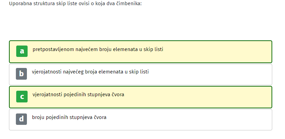Deselect answer 'pretpostavljenom najvećem broju elemenata u skip listi'
The image size is (285, 139).
[98, 49]
